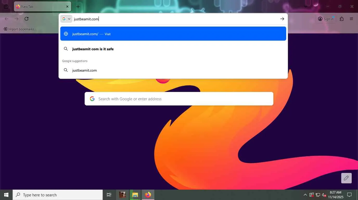The image size is (358, 200).
Task: Select the New Tab tab
Action: coord(42,7)
